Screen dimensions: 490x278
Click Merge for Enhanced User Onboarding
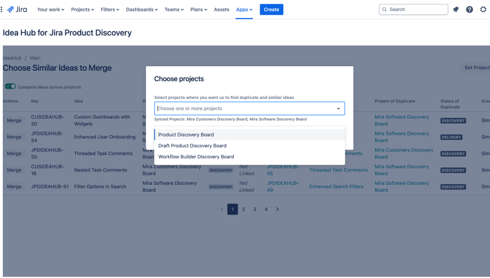tap(14, 137)
